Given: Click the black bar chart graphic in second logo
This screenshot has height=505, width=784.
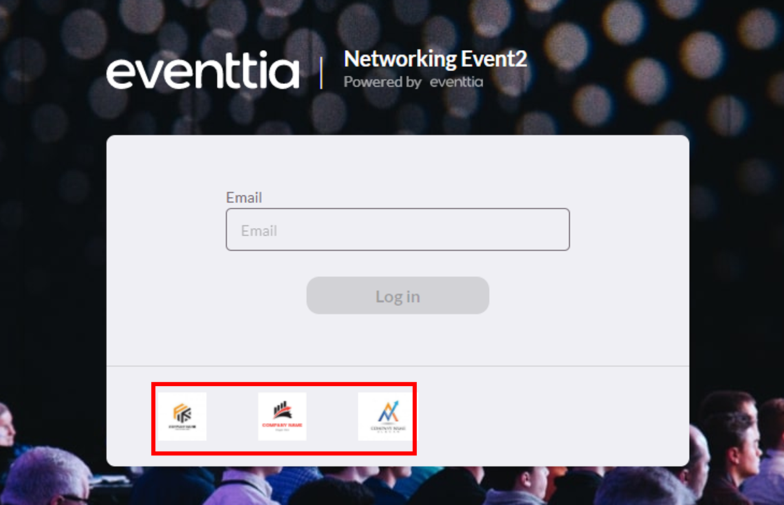Looking at the screenshot, I should (x=281, y=409).
